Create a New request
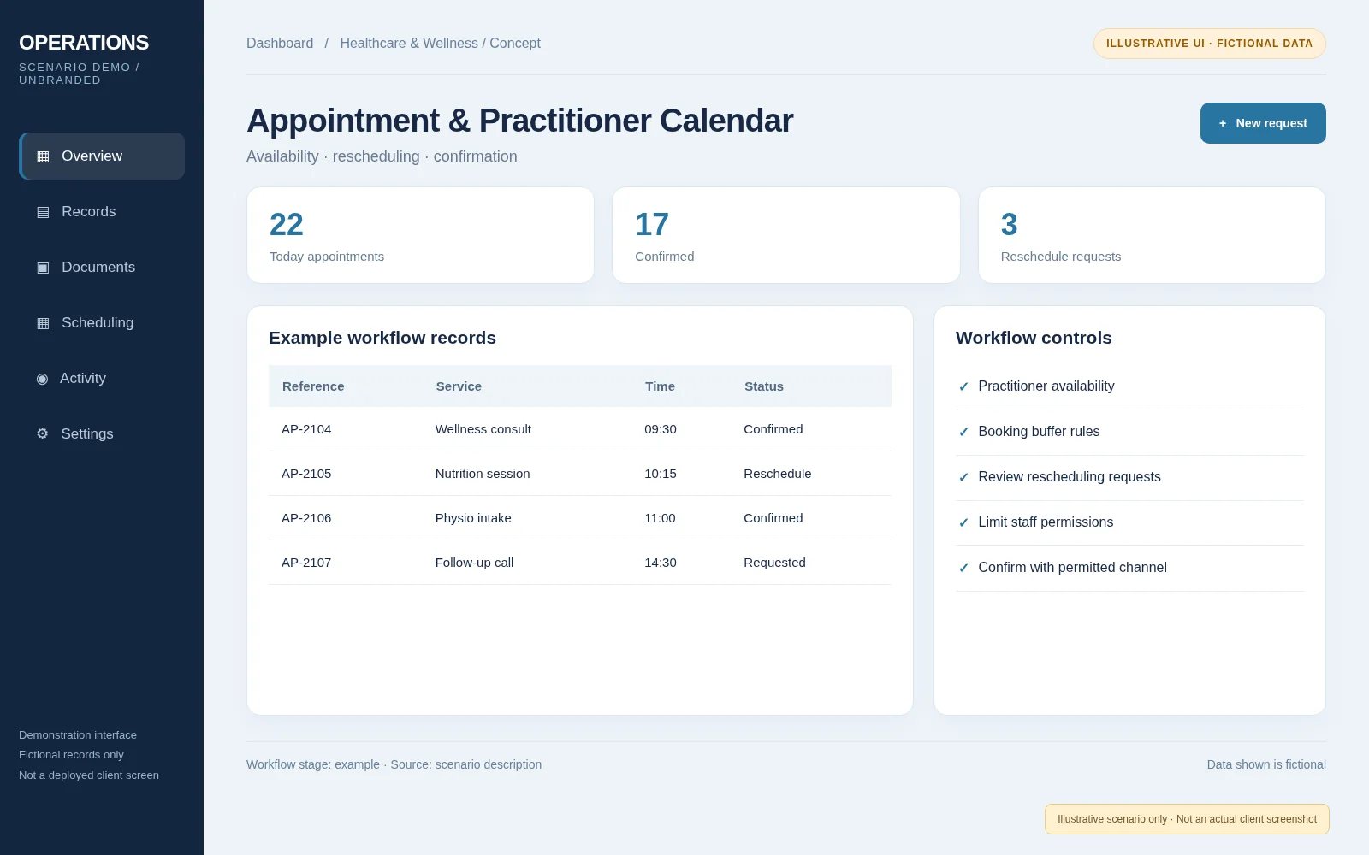This screenshot has height=855, width=1369. 1263,123
